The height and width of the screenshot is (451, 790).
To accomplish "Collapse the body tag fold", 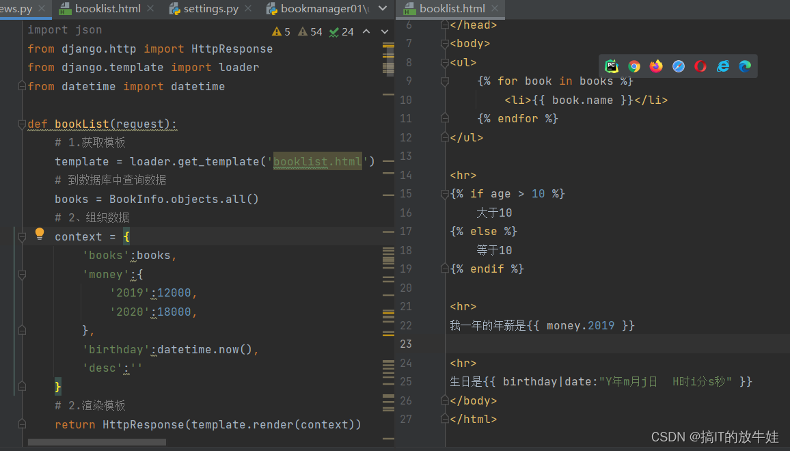I will pos(444,44).
